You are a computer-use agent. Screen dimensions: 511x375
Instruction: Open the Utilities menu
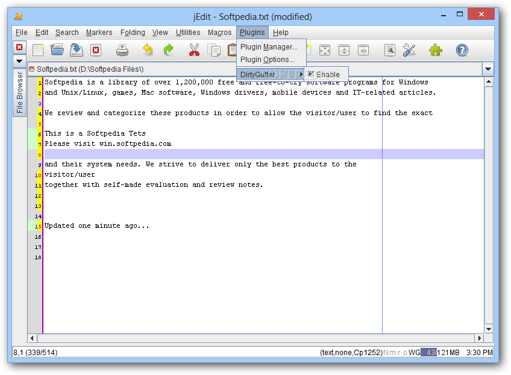point(188,33)
